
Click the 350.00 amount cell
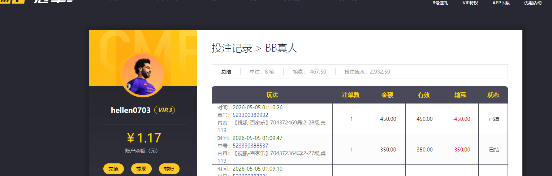pyautogui.click(x=388, y=150)
